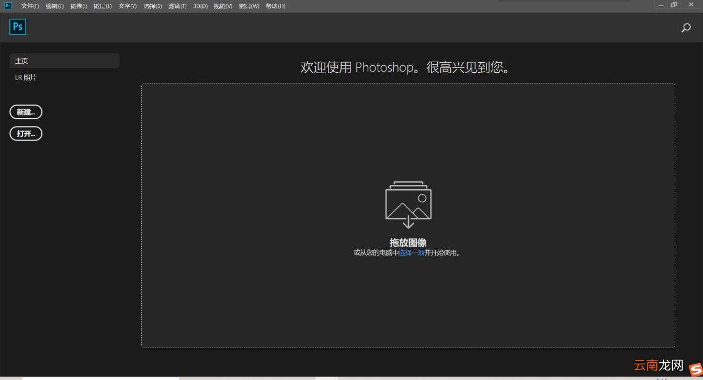Restore down the Photoshop window
The width and height of the screenshot is (703, 380).
[x=674, y=5]
